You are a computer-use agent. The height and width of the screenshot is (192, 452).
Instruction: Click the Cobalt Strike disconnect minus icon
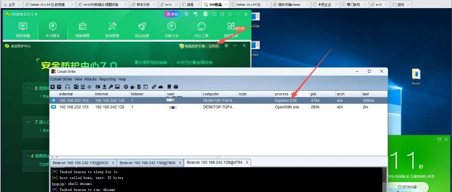click(x=59, y=87)
